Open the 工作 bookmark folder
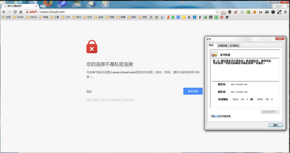This screenshot has width=290, height=153. [x=66, y=17]
